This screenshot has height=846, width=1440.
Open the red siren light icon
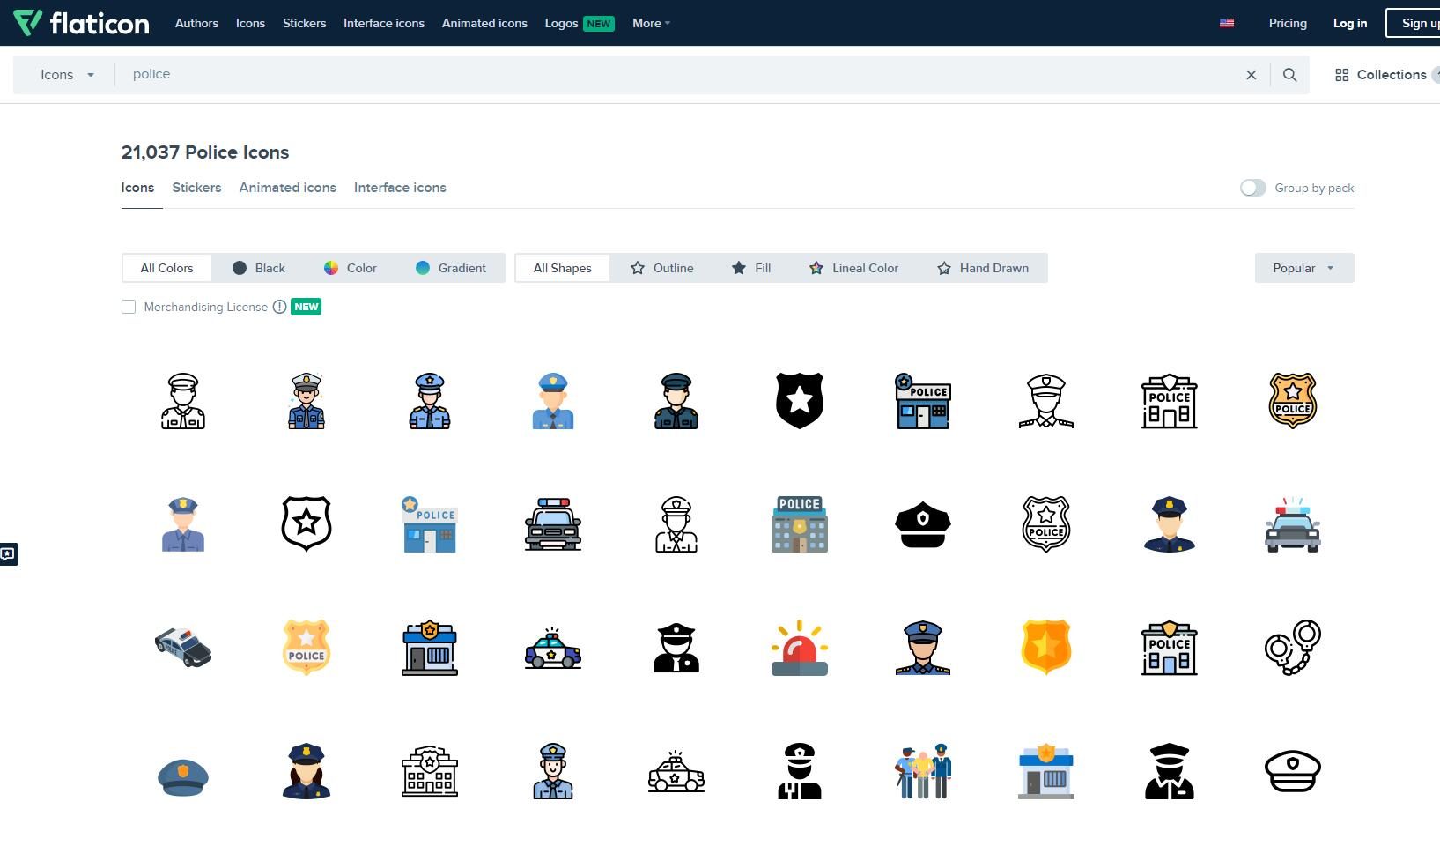click(799, 648)
